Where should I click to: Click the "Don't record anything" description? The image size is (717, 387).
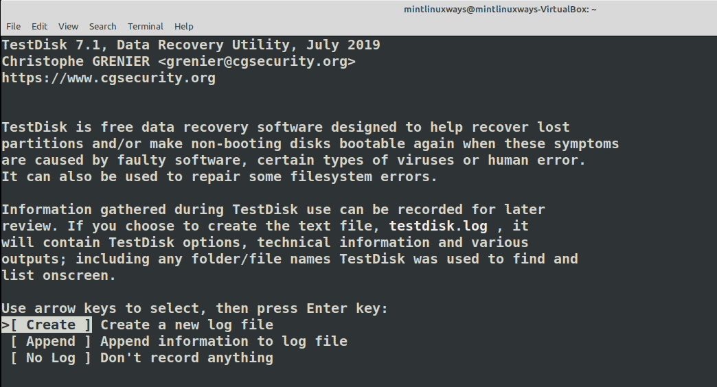(x=187, y=357)
